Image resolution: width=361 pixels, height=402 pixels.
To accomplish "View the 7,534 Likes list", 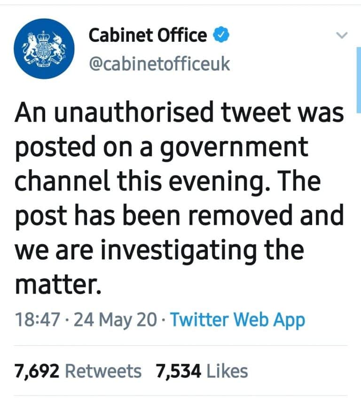I will point(202,371).
